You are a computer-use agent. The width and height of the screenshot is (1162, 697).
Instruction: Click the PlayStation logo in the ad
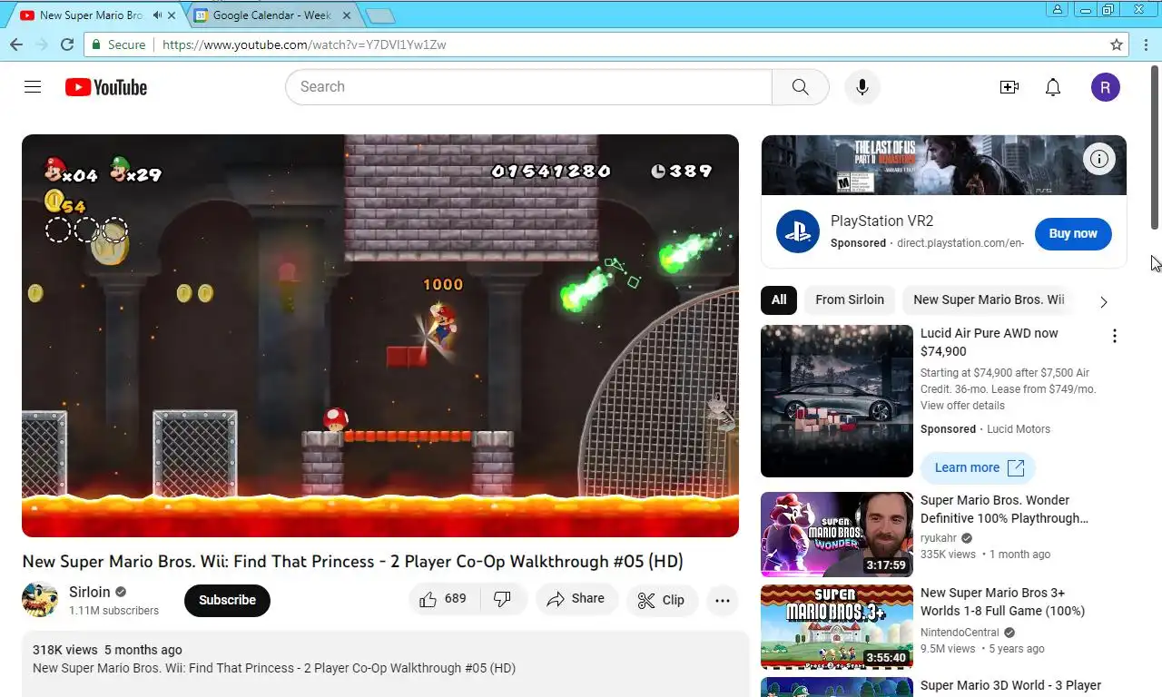[x=798, y=231]
